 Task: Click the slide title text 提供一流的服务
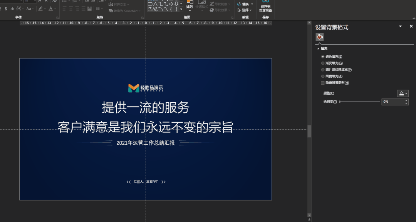point(145,107)
